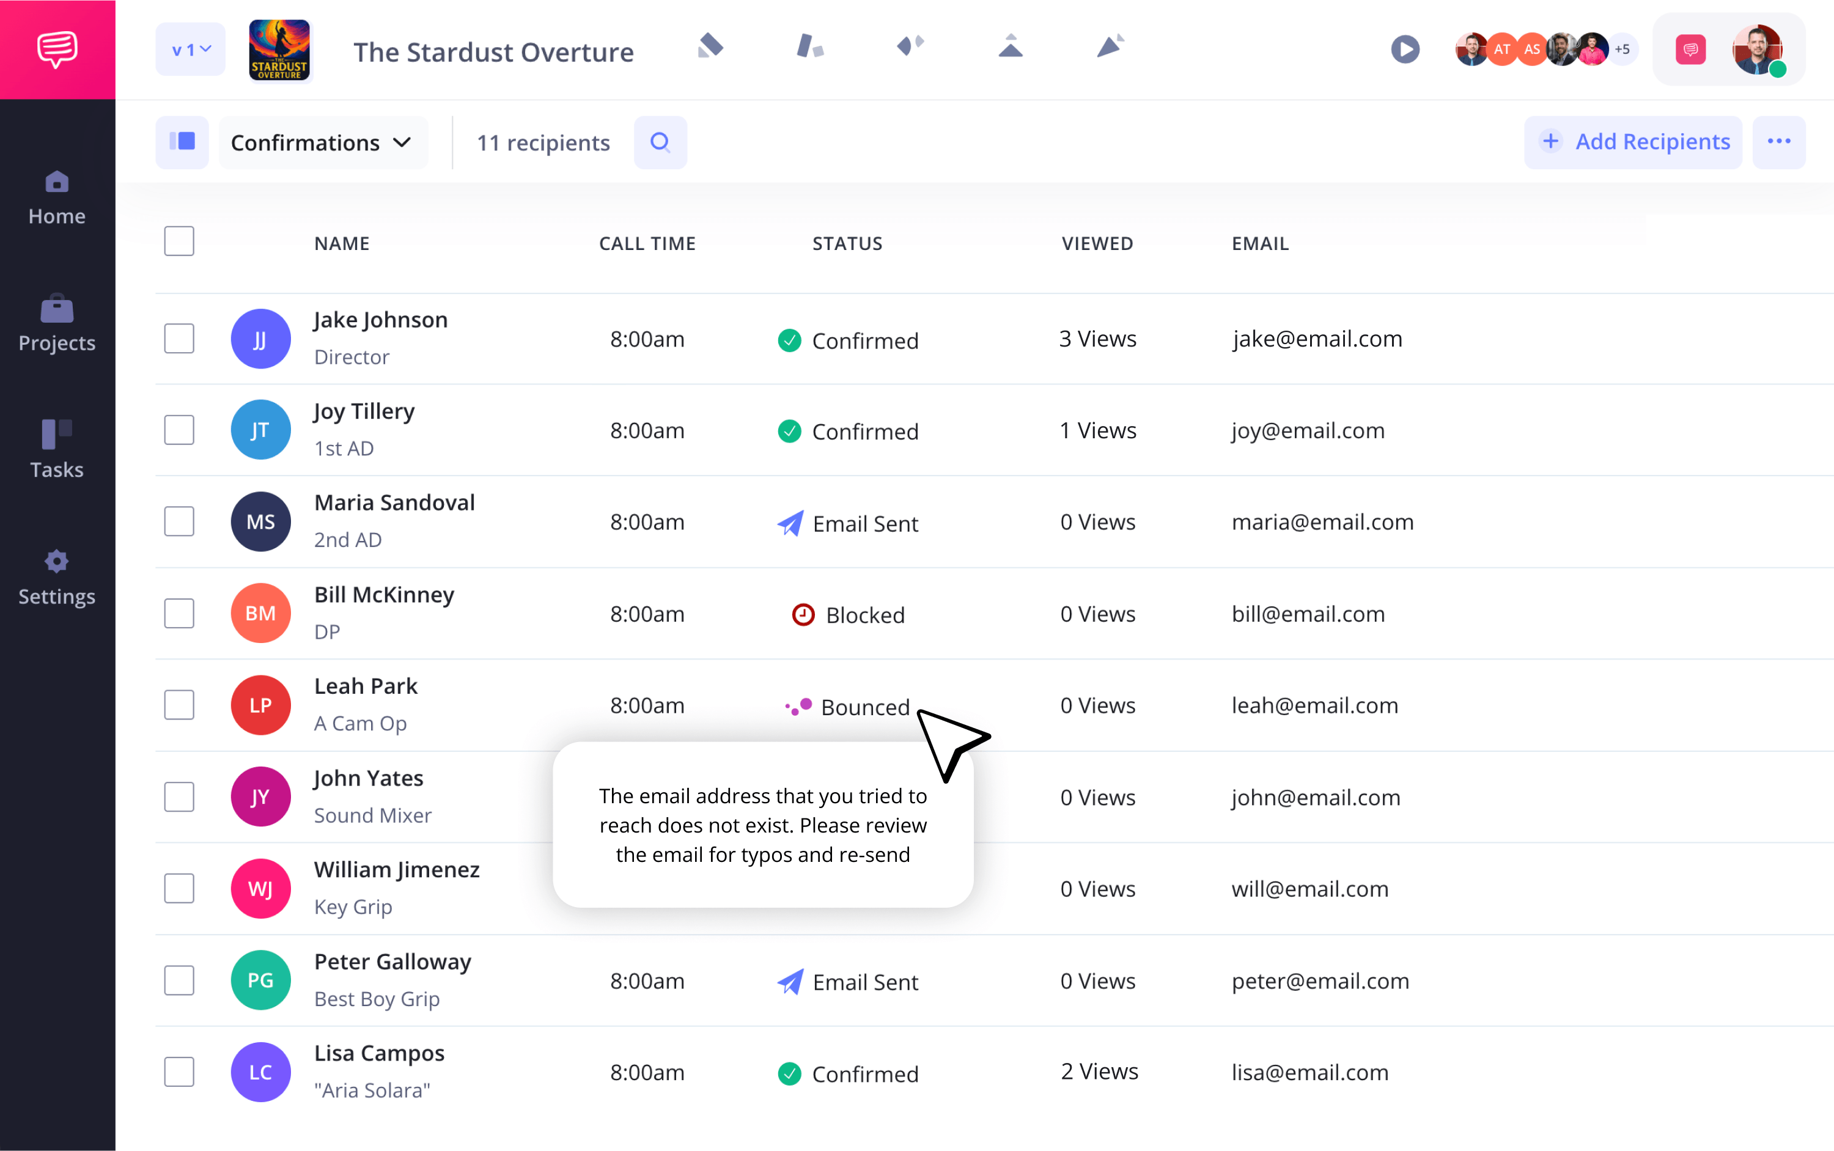1834x1151 pixels.
Task: Go to Tasks in the sidebar
Action: tap(57, 449)
